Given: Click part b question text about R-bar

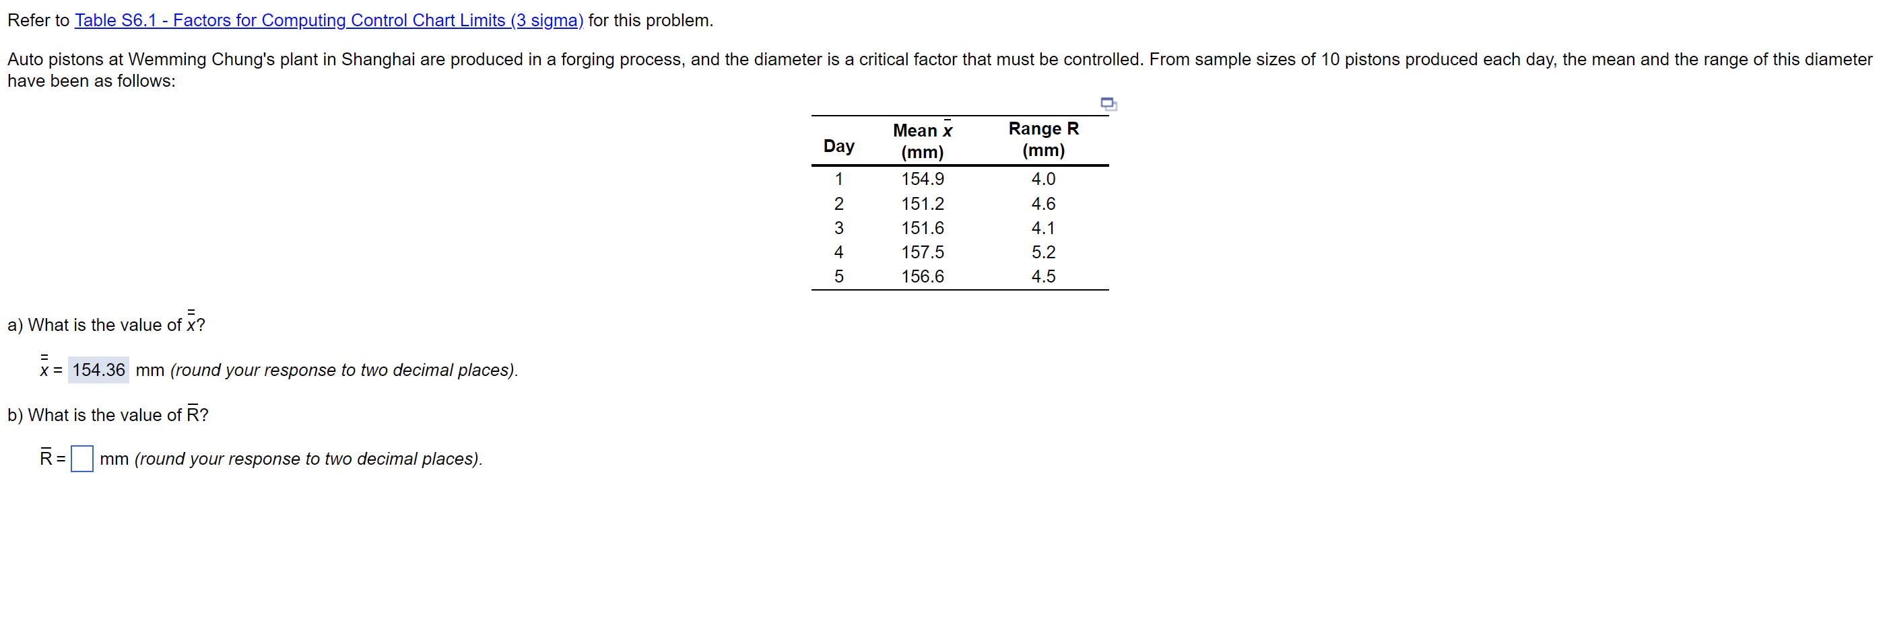Looking at the screenshot, I should pyautogui.click(x=108, y=415).
